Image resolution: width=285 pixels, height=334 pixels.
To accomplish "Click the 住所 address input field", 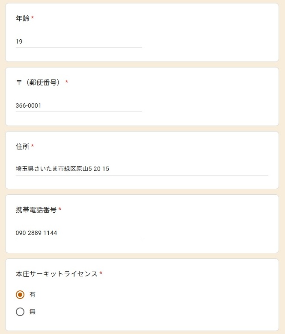I will [x=142, y=169].
